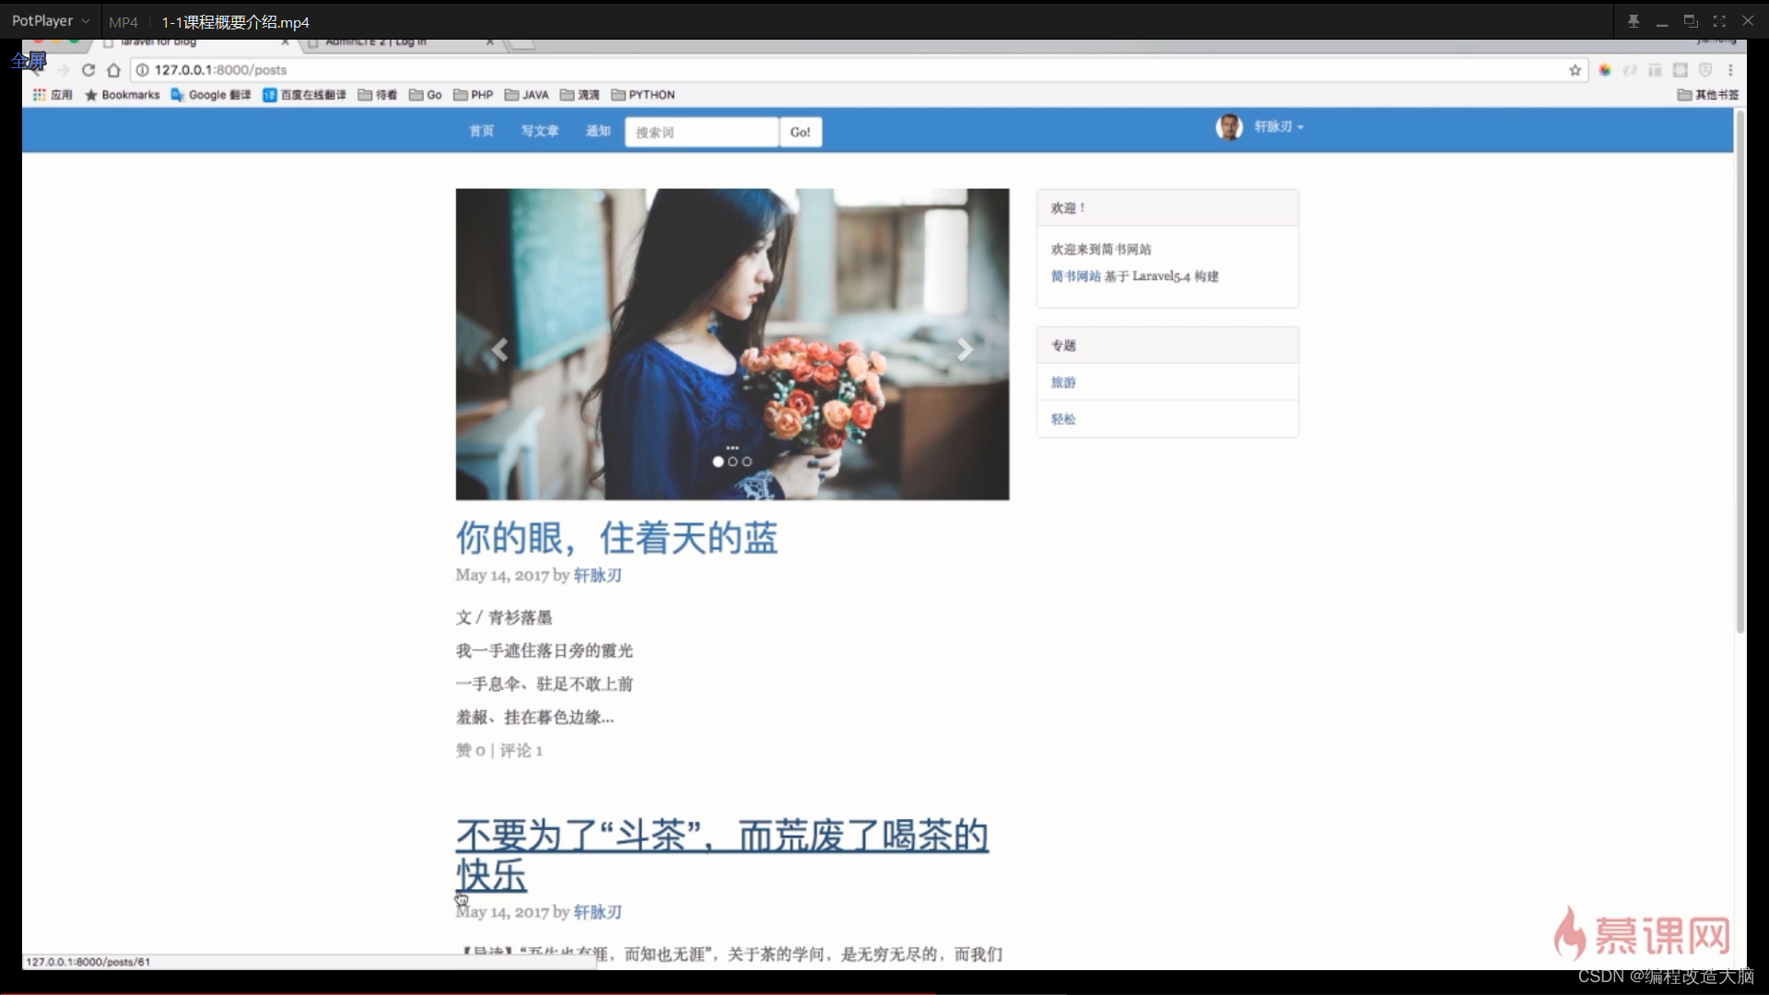The width and height of the screenshot is (1769, 995).
Task: Click the PotPlayer pin-on-top icon
Action: coord(1633,20)
